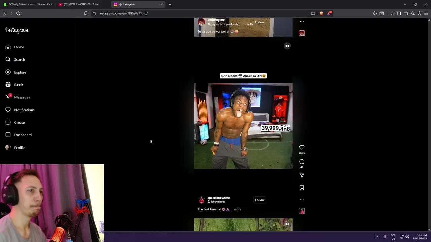This screenshot has height=242, width=431.
Task: Open speedknowsme profile picture avatar
Action: pos(201,200)
